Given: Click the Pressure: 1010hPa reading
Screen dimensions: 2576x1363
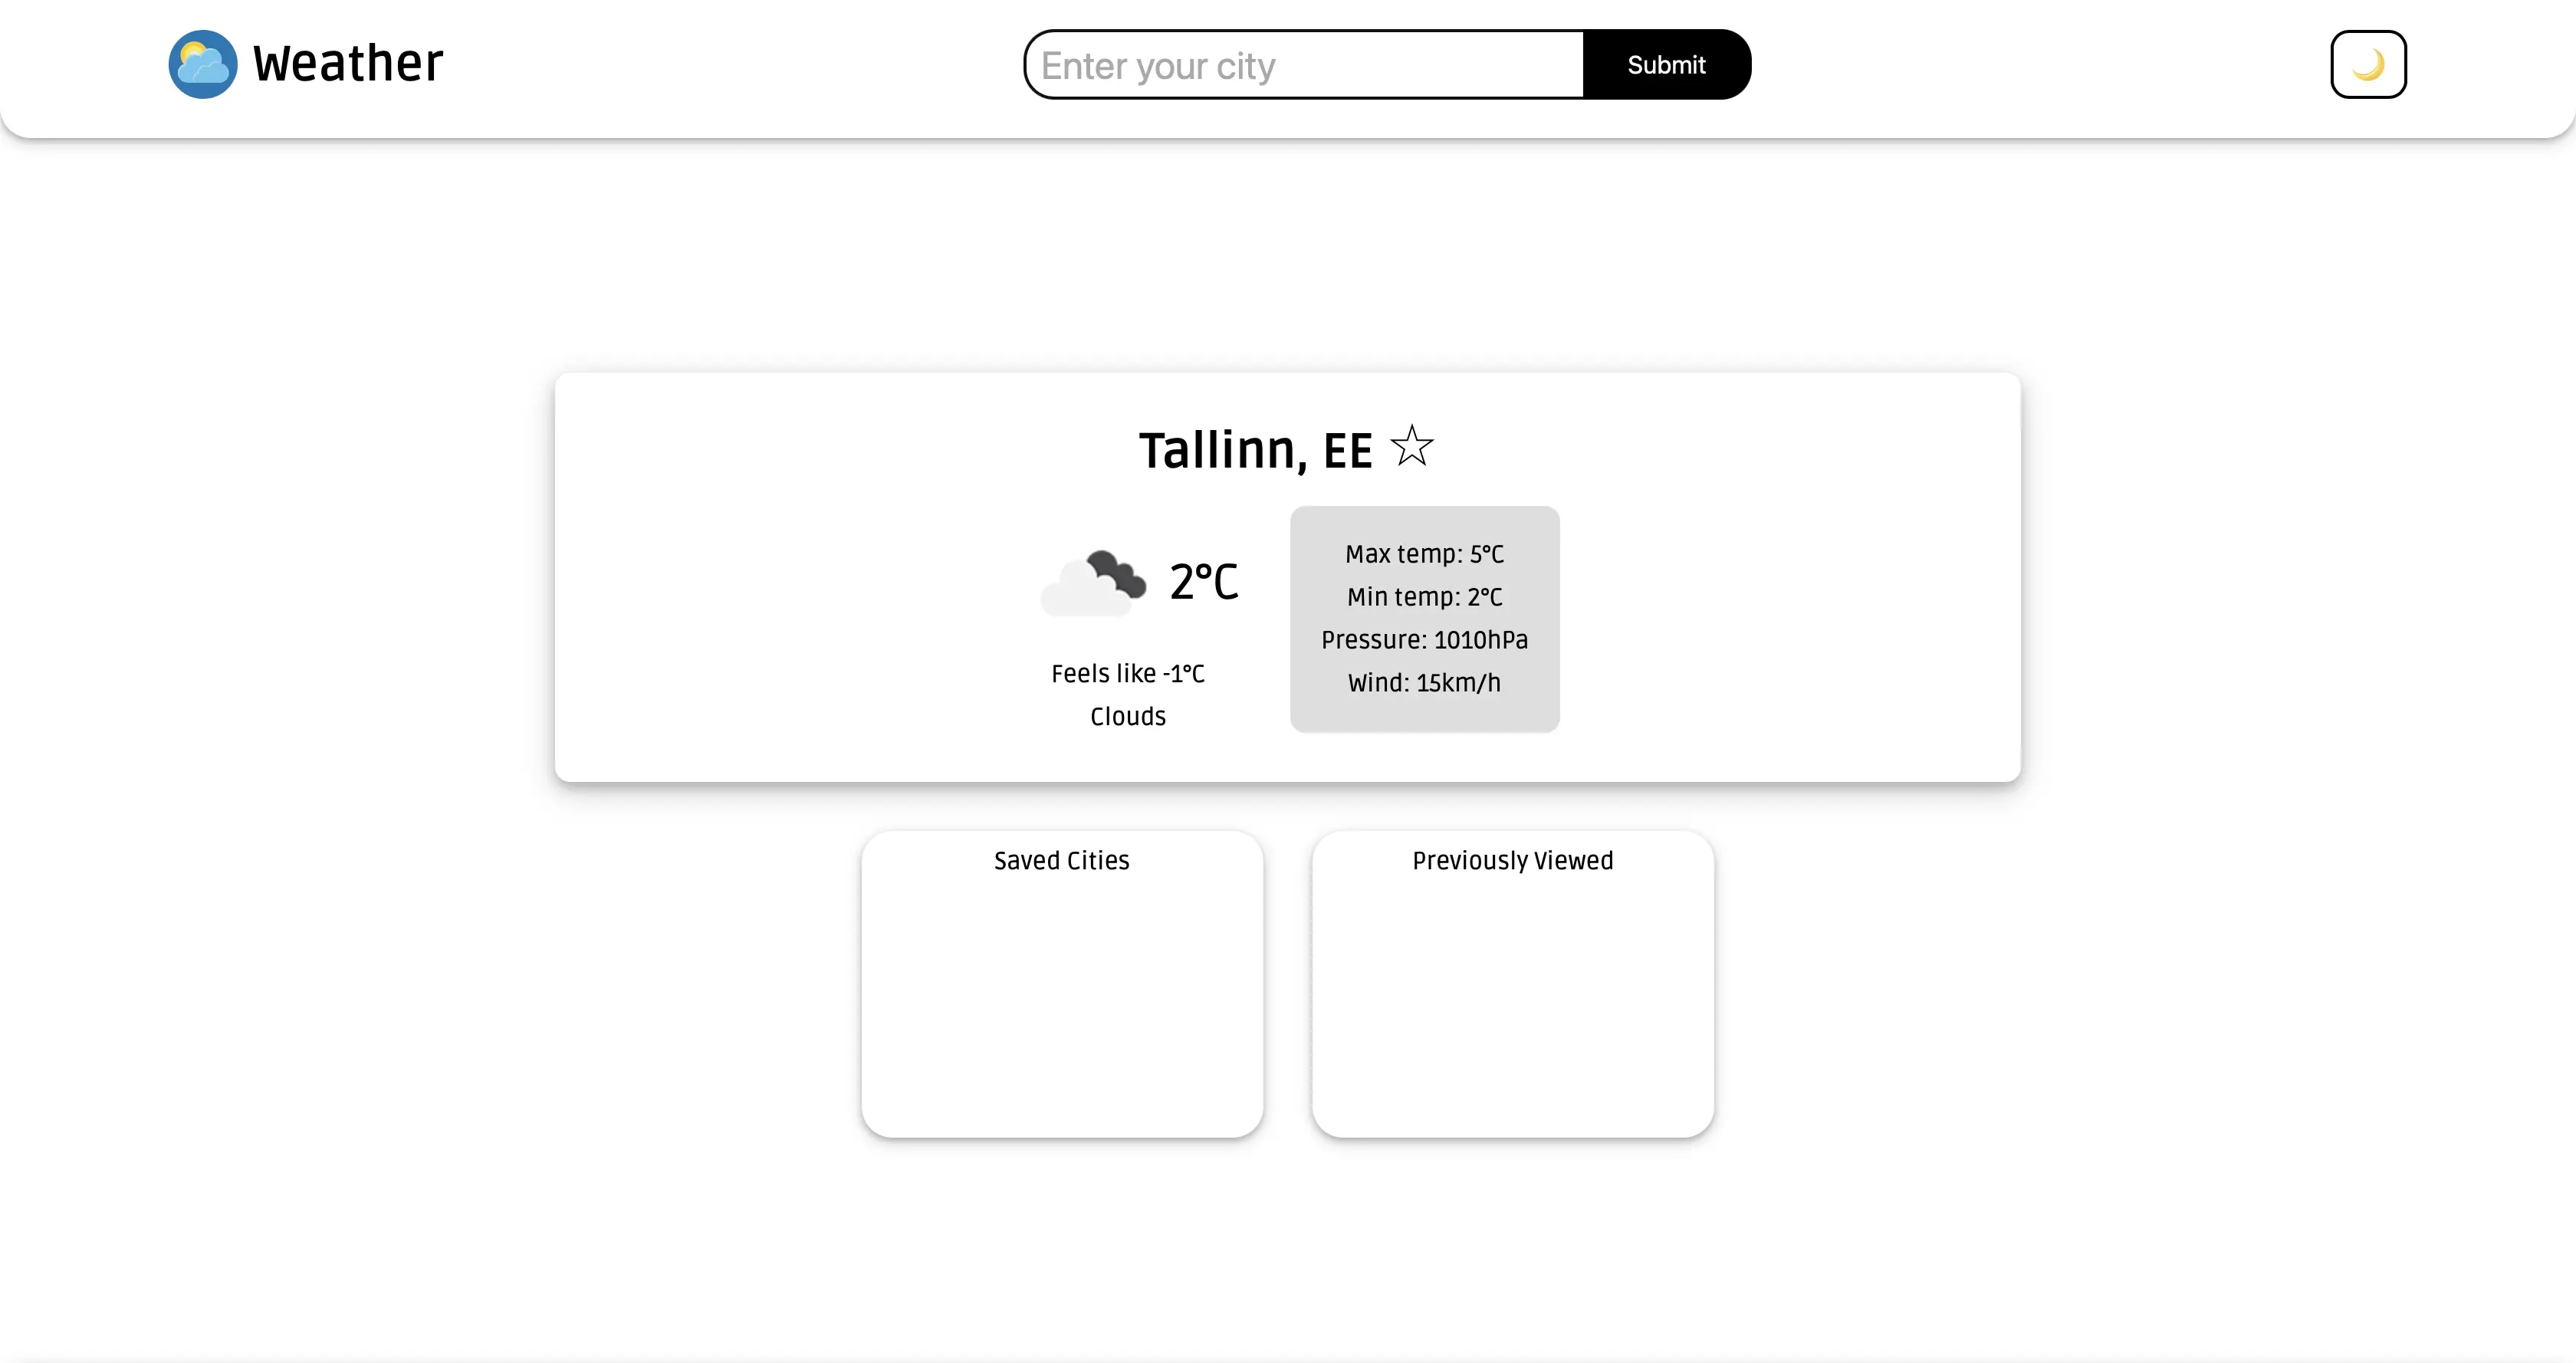Looking at the screenshot, I should click(x=1424, y=640).
